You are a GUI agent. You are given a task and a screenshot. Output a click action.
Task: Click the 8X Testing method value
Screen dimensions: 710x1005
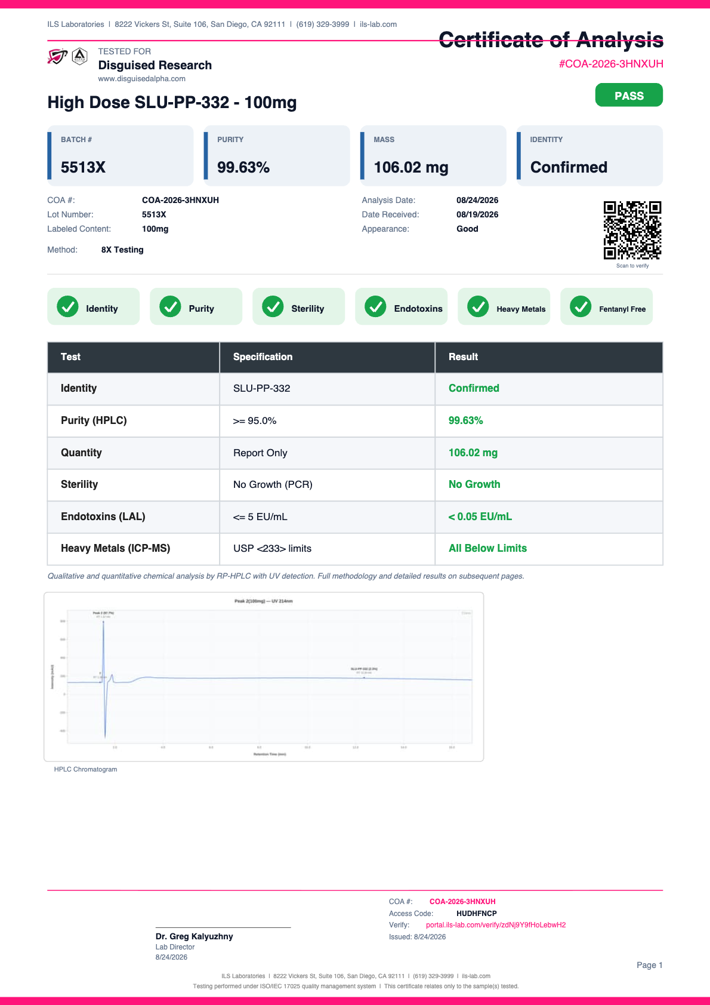[122, 250]
